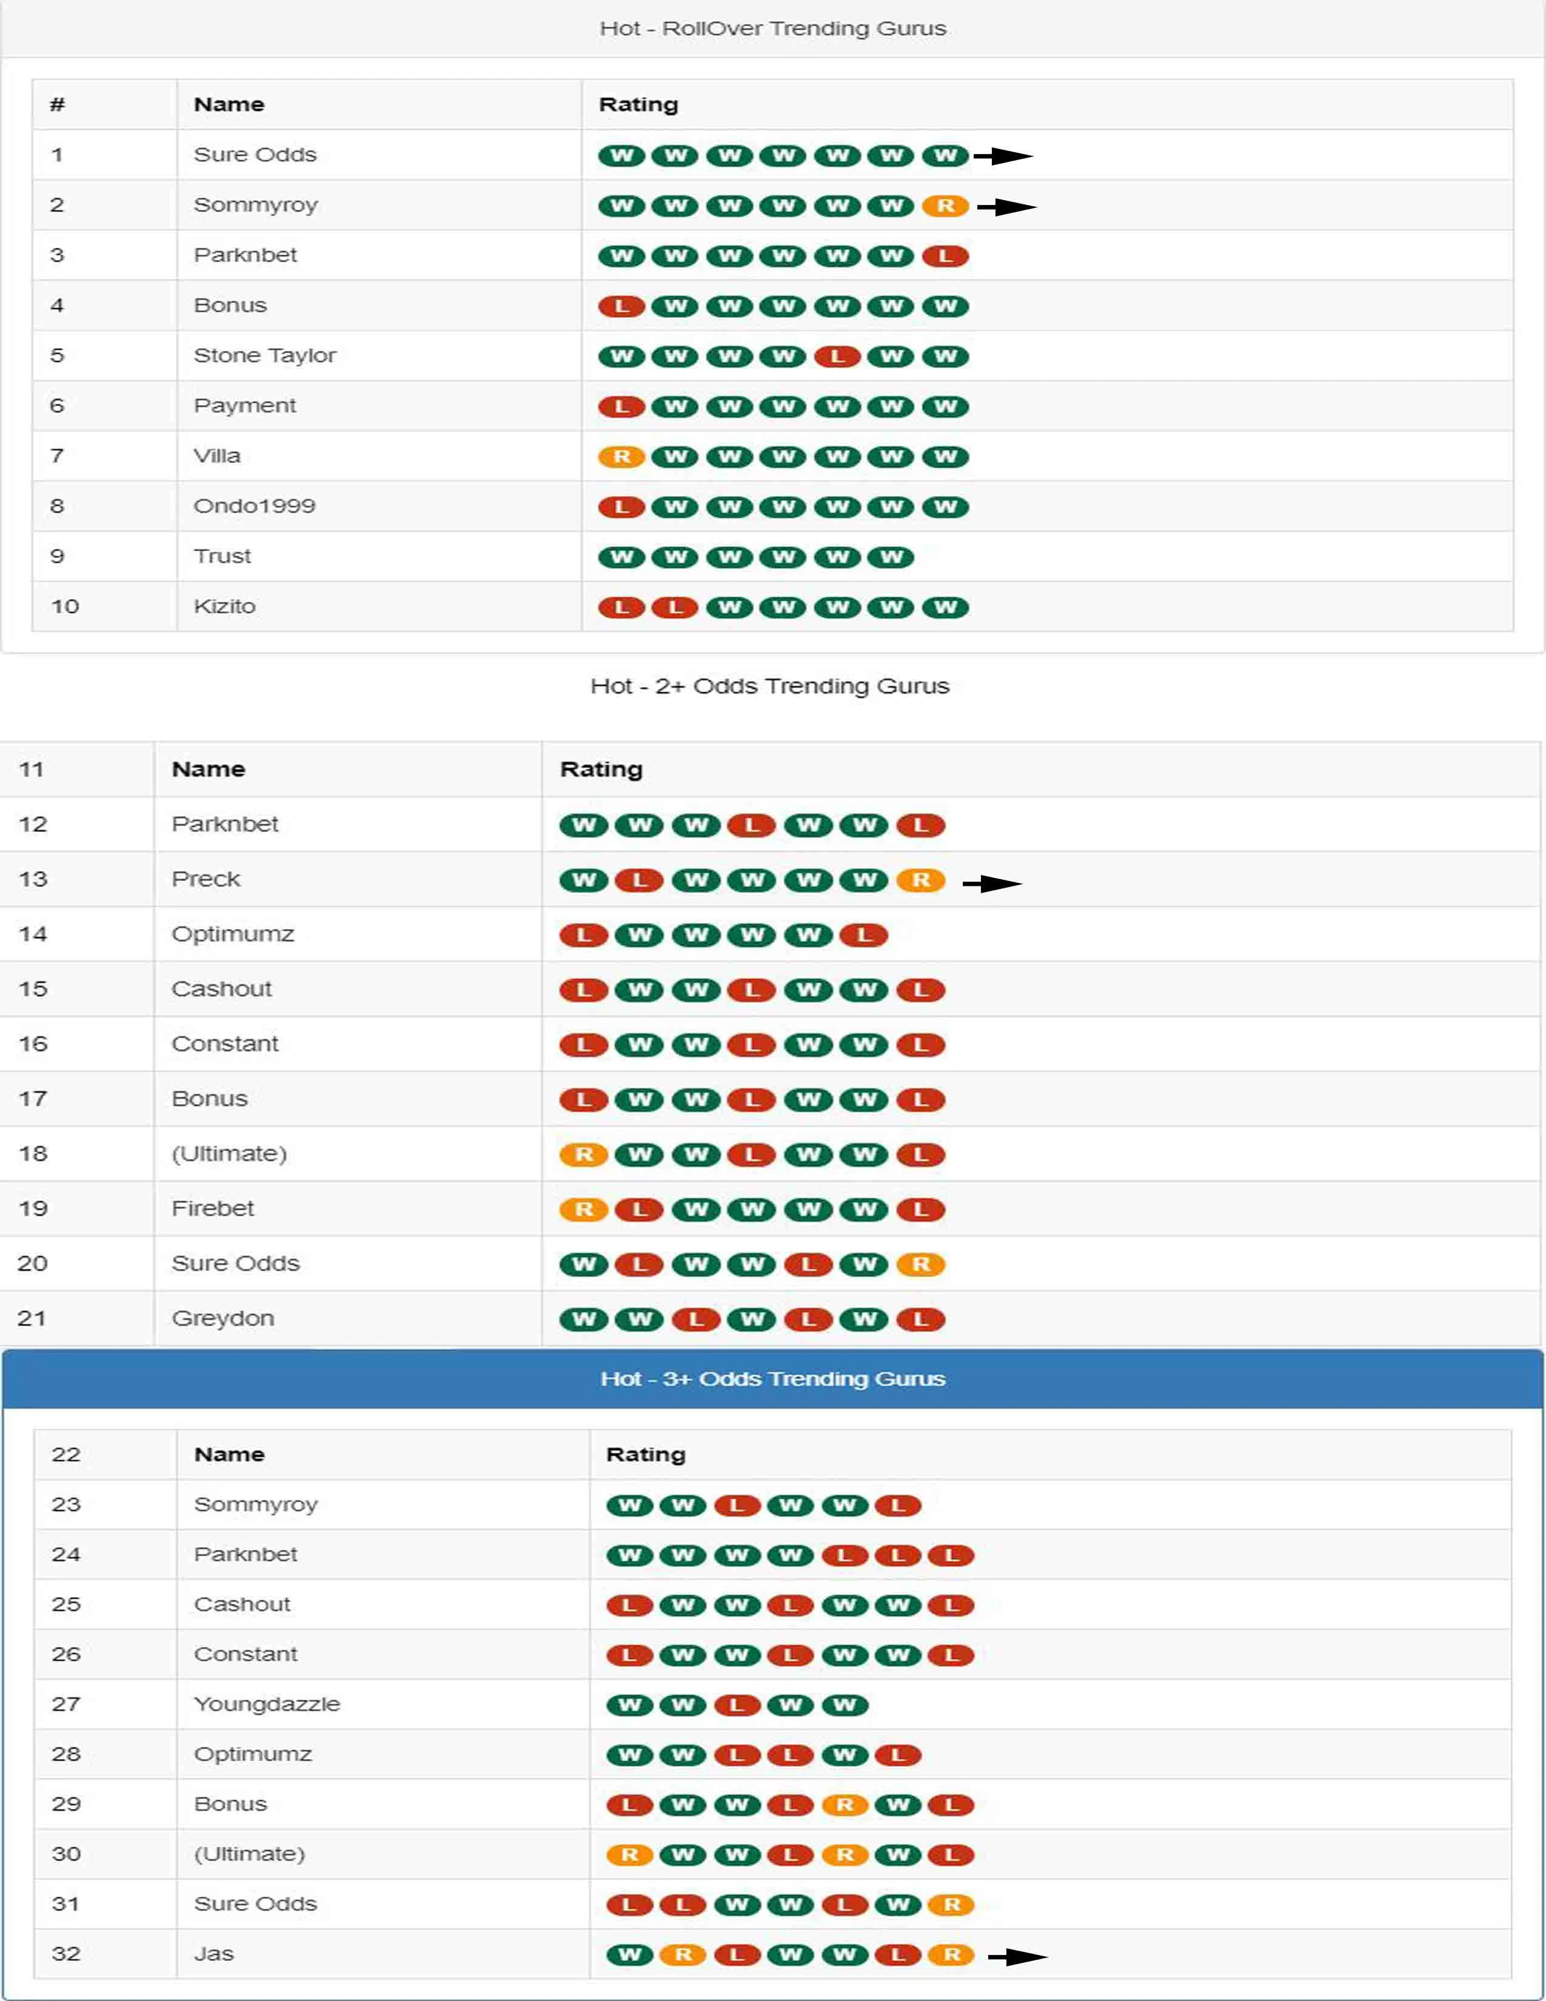
Task: Click the red L badge in Youngdazzle's row
Action: point(737,1705)
